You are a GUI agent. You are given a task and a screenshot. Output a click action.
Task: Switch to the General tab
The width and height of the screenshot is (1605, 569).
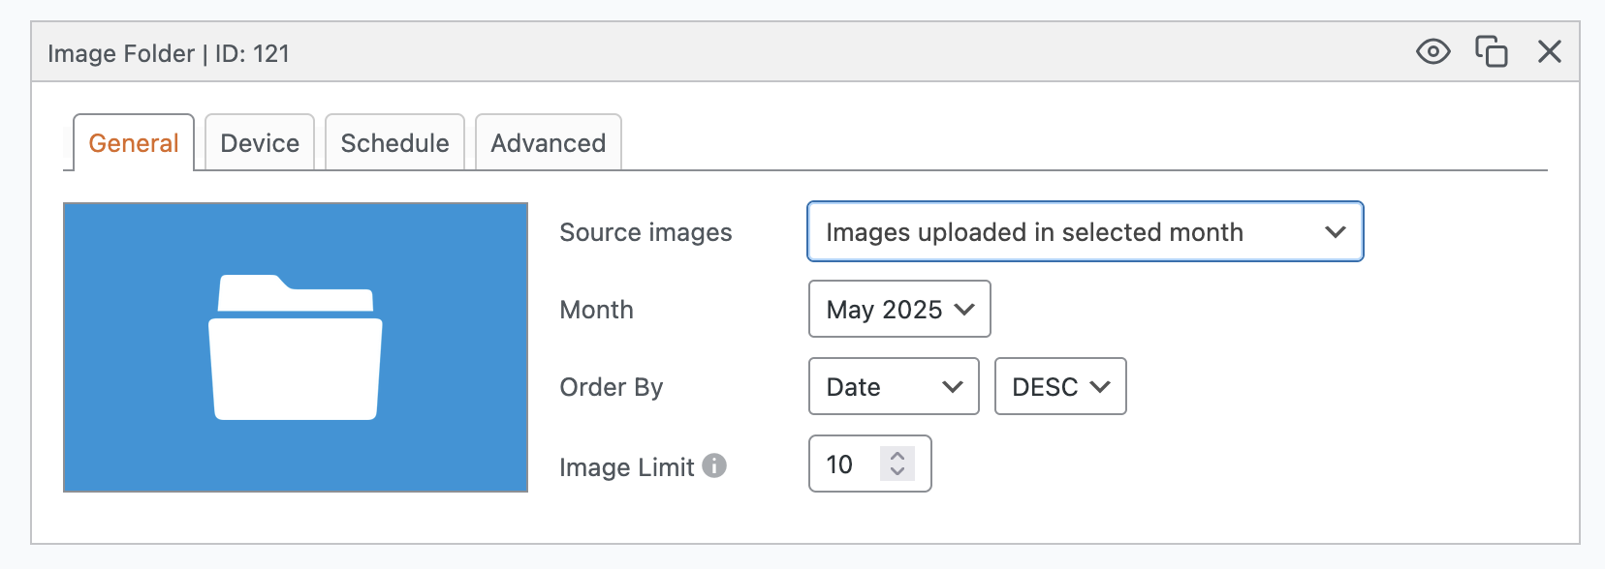pyautogui.click(x=134, y=143)
